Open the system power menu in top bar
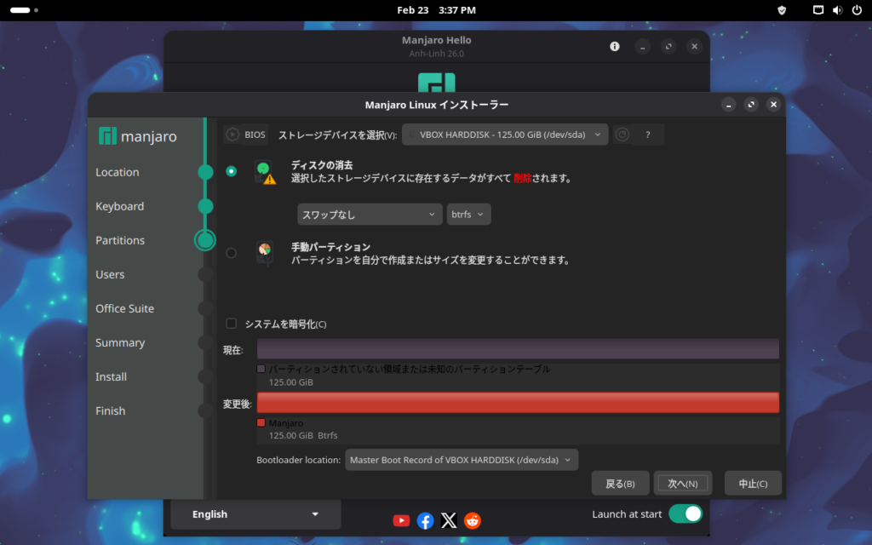This screenshot has height=545, width=872. (854, 10)
